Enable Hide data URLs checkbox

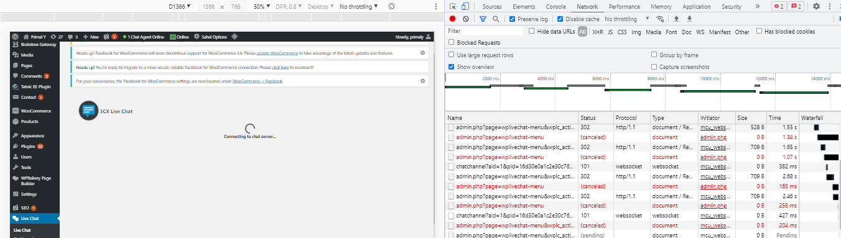[x=531, y=31]
